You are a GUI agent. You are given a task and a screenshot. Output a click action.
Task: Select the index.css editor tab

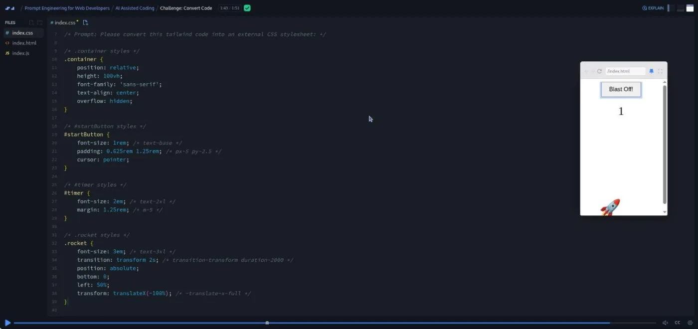point(65,22)
